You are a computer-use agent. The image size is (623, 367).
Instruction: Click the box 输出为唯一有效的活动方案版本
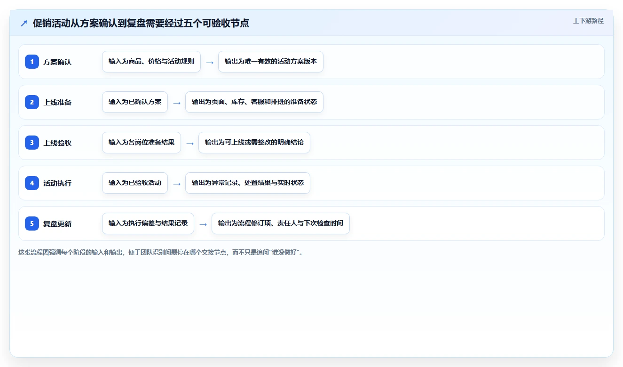pos(271,62)
